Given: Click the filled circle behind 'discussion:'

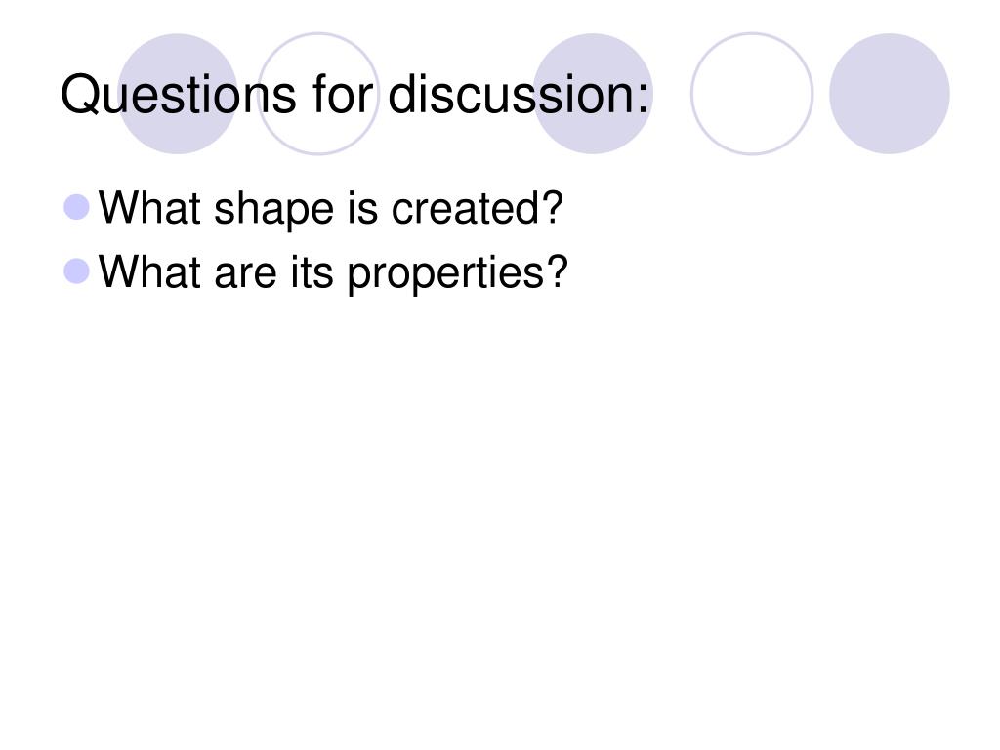Looking at the screenshot, I should point(593,94).
